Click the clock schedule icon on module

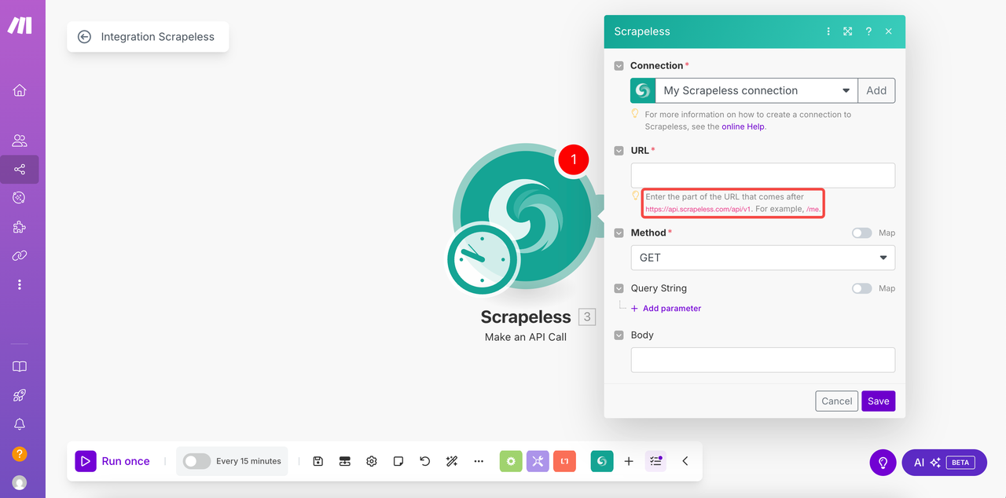tap(483, 259)
